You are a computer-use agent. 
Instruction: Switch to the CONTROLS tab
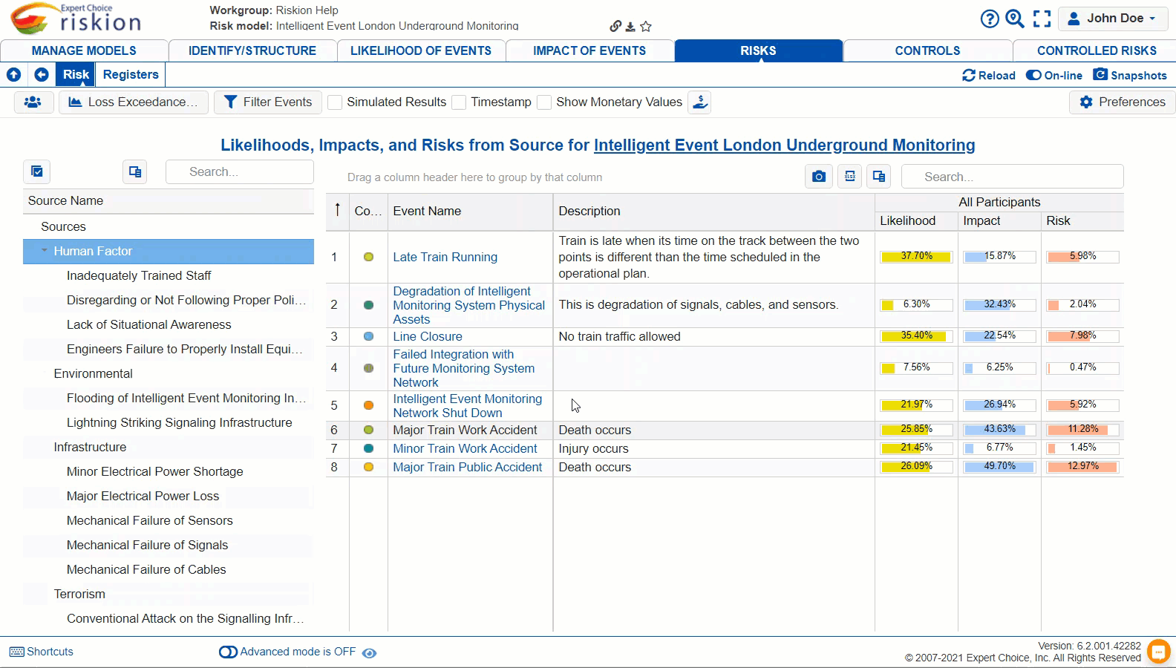click(x=927, y=50)
